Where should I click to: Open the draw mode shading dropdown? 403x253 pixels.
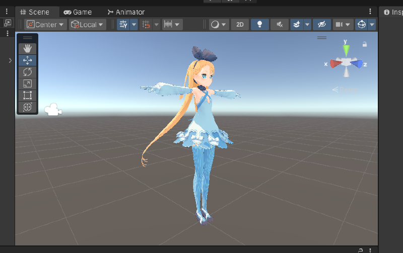tap(218, 24)
